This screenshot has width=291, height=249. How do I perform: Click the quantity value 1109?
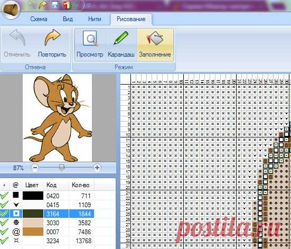tap(85, 205)
